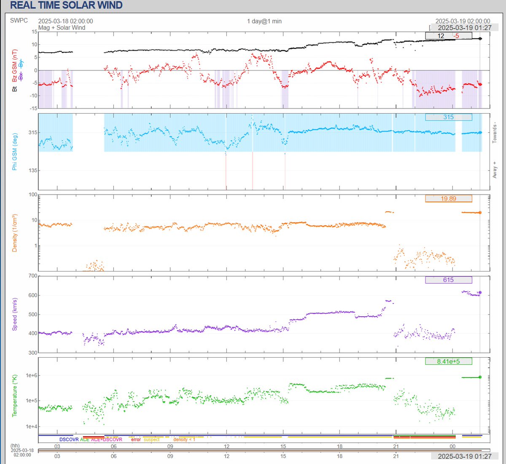Screen dimensions: 506x464
Task: Click the start time 2025-03-18 02:00:00 at top left
Action: click(66, 21)
